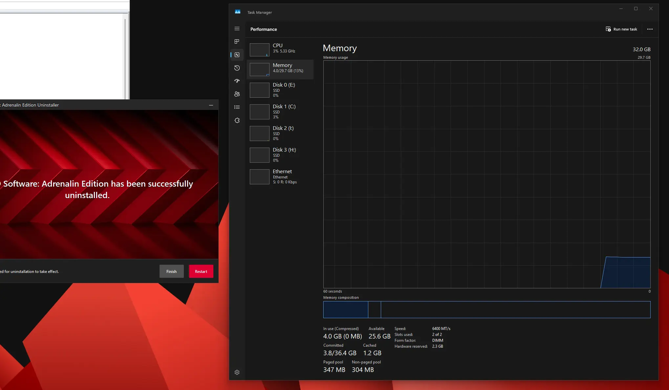The image size is (669, 390).
Task: Click the successfully uninstalled message text
Action: point(97,190)
